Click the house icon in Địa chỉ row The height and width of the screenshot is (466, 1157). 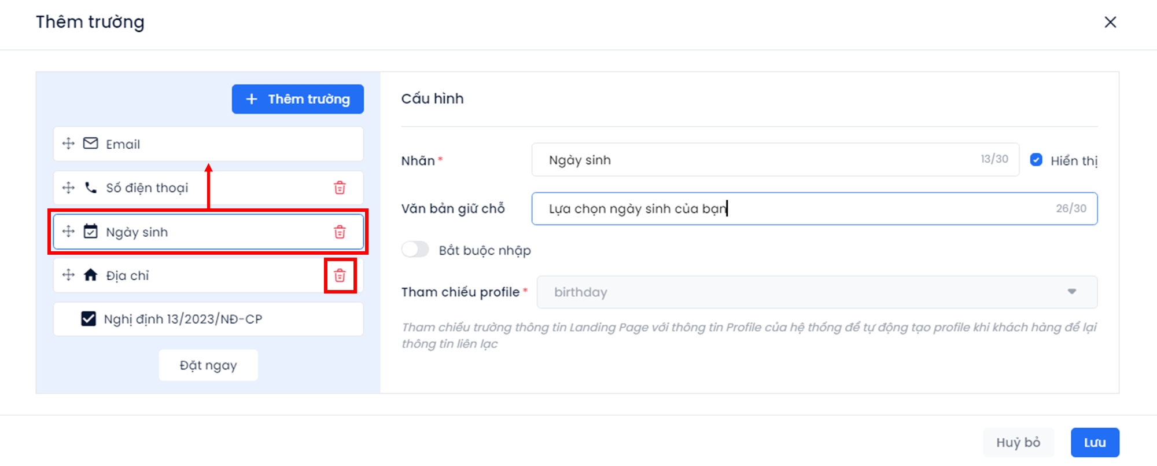tap(91, 275)
